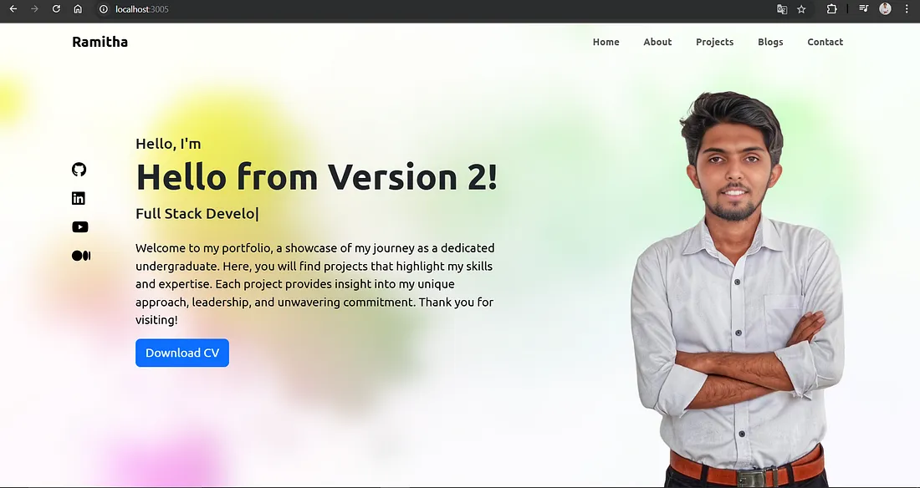Open the LinkedIn profile icon
This screenshot has width=920, height=488.
click(79, 198)
